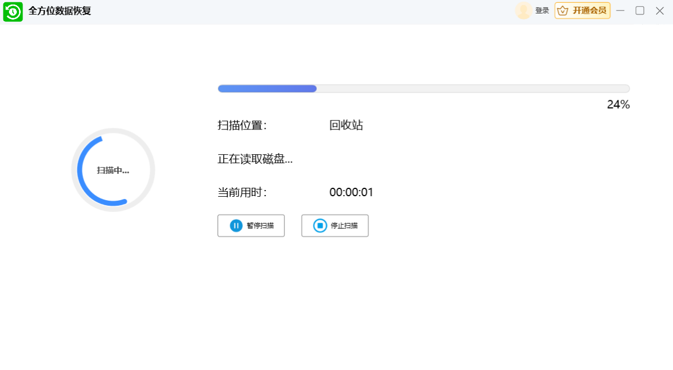Click the crown icon for membership
The width and height of the screenshot is (673, 370).
[x=563, y=11]
